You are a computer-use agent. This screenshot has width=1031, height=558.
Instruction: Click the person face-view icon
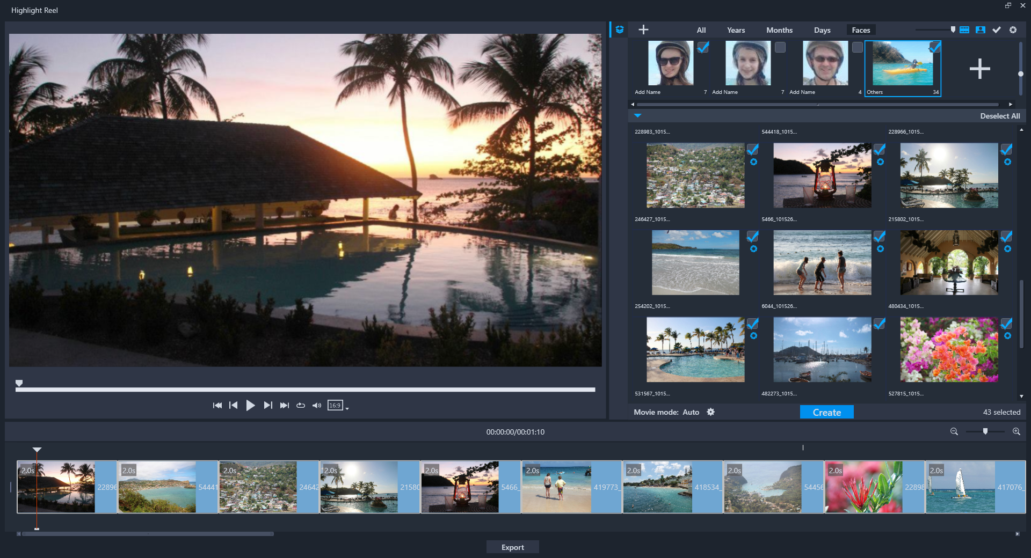(981, 30)
